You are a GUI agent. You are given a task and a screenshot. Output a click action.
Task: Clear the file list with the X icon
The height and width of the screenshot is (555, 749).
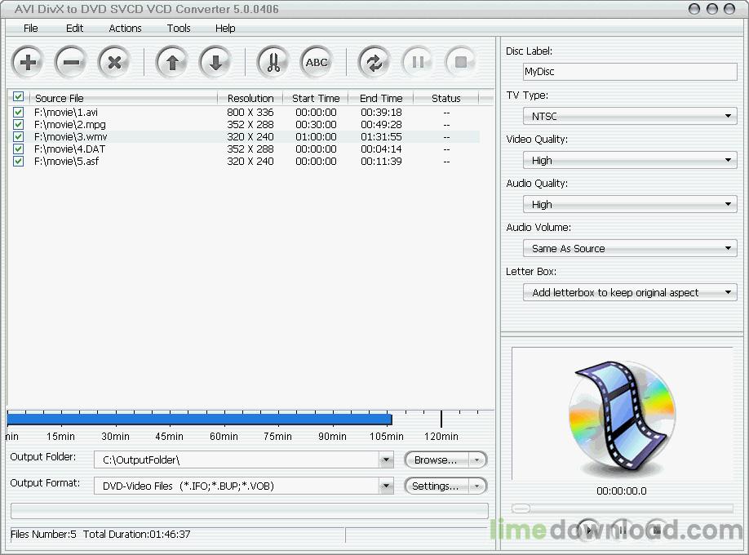[113, 61]
